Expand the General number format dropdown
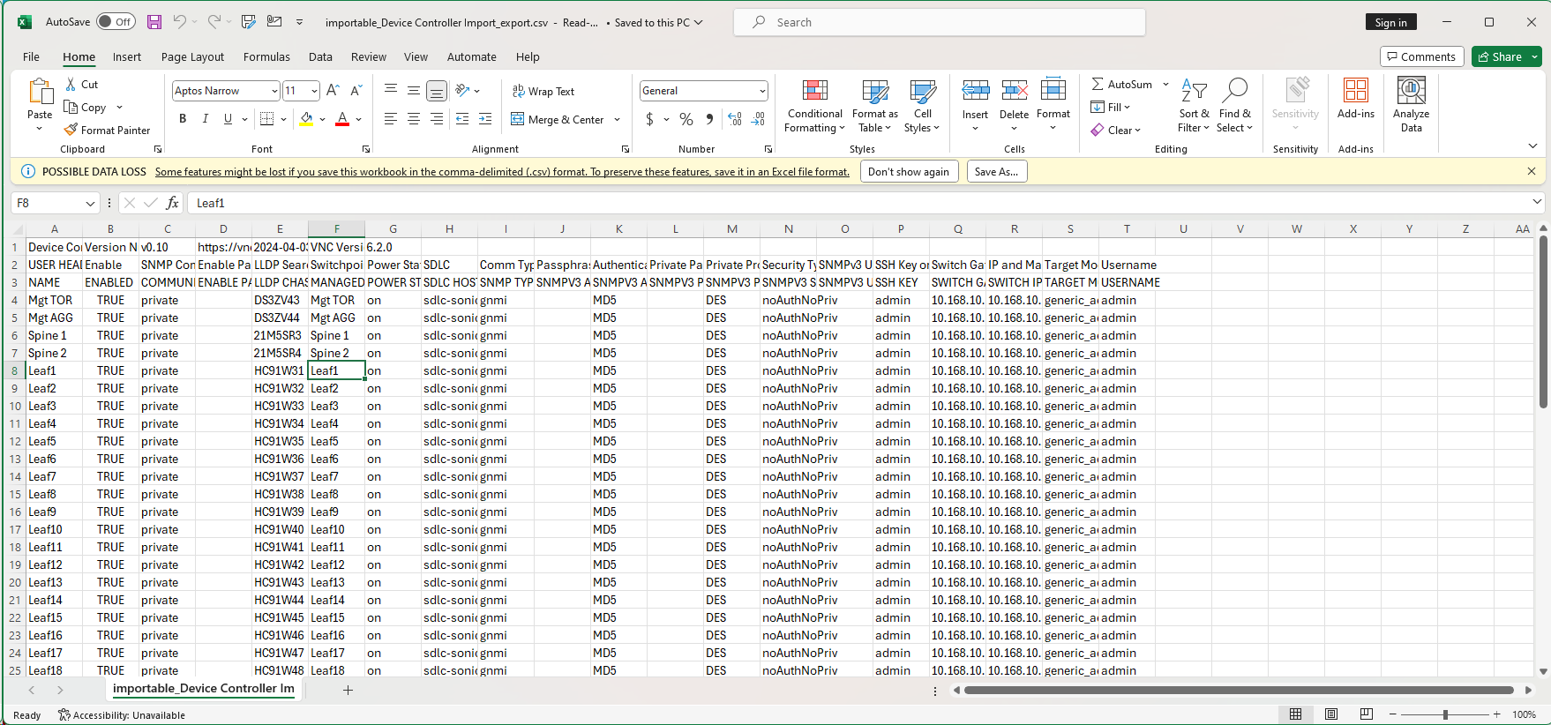 (x=761, y=91)
